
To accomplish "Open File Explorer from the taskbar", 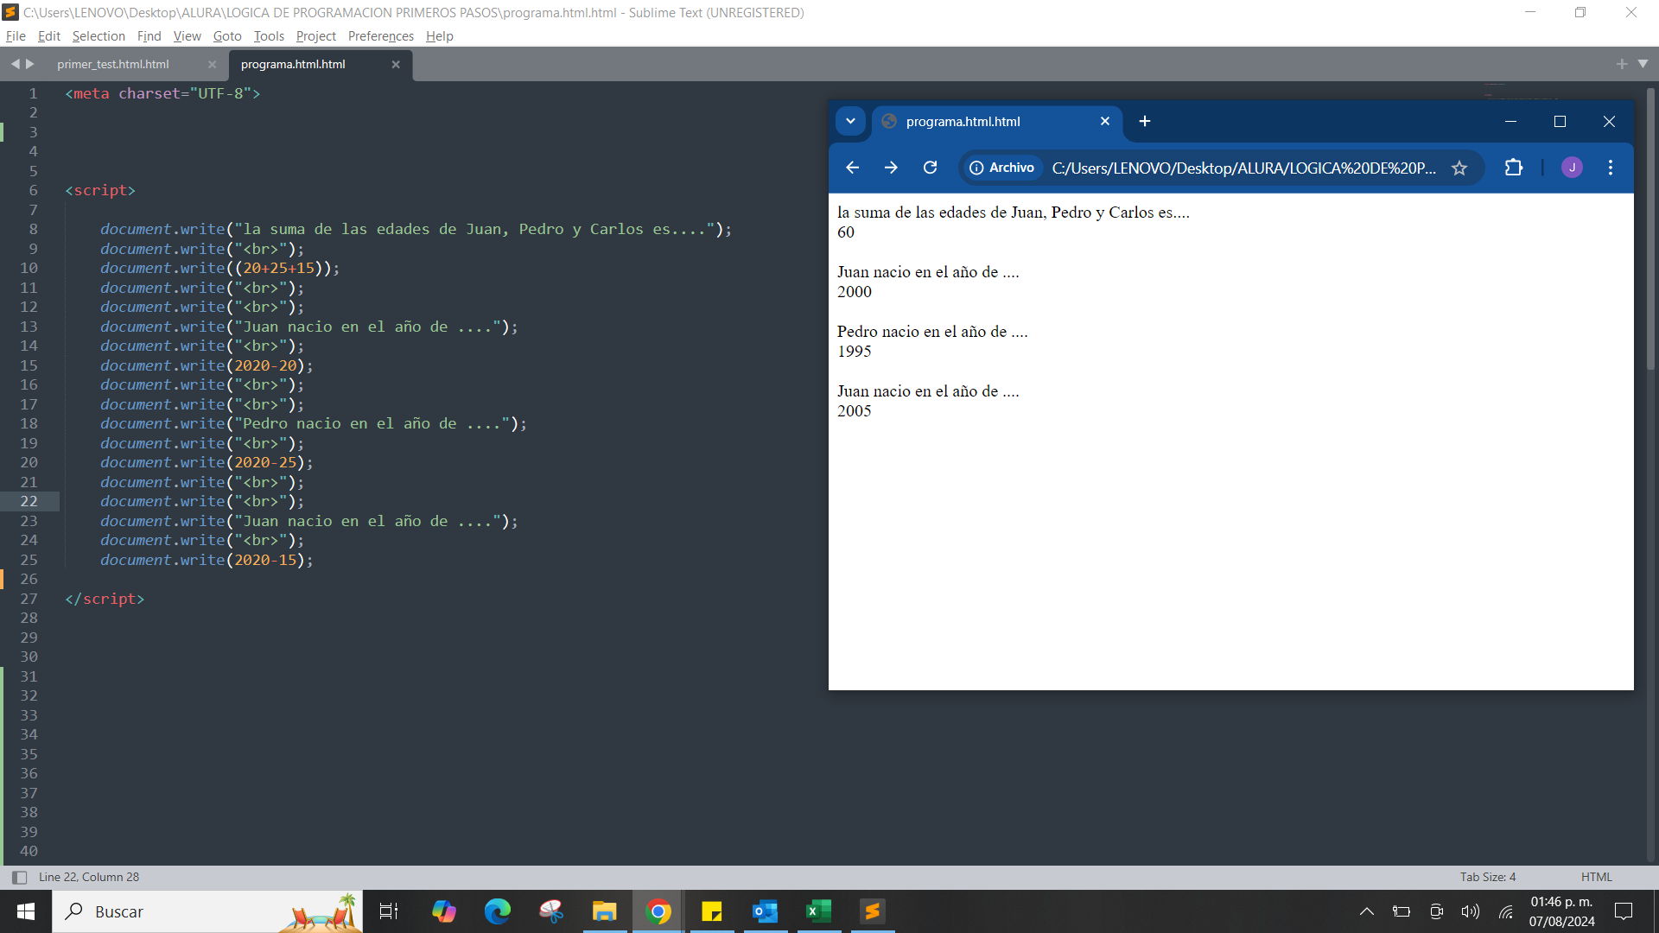I will tap(605, 911).
